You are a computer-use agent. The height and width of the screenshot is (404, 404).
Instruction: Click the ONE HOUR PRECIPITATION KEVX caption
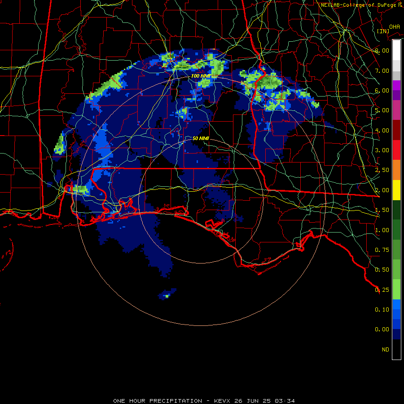coord(204,401)
